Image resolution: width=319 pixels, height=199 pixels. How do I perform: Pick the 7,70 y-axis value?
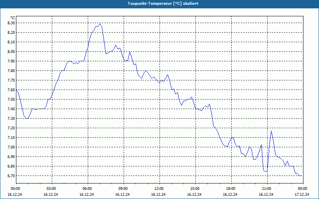click(11, 80)
